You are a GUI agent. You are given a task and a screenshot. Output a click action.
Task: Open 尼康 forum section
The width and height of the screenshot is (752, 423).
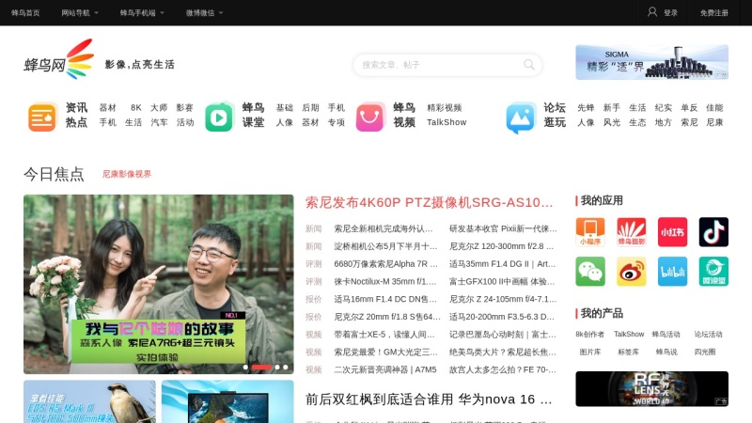pos(714,122)
